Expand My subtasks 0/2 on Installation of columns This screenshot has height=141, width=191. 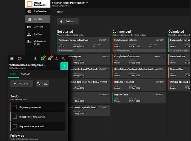coord(139,51)
